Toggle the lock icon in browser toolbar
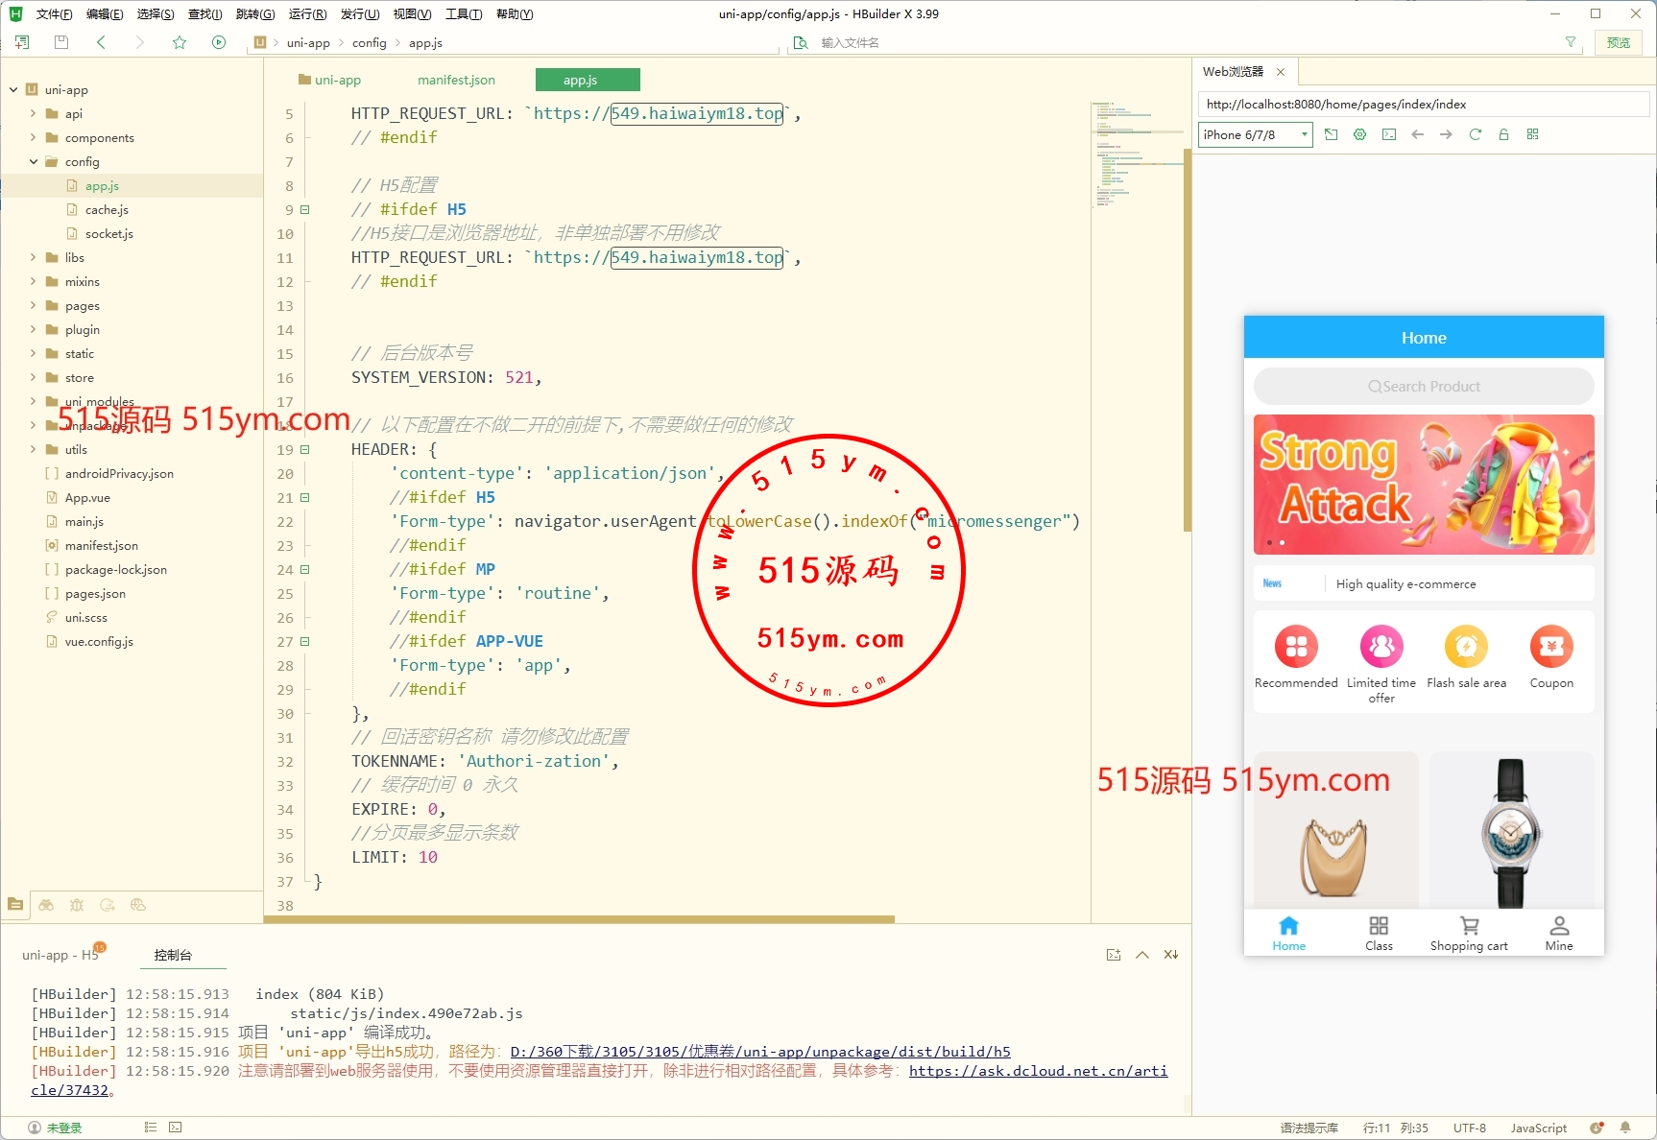1657x1140 pixels. (1503, 134)
